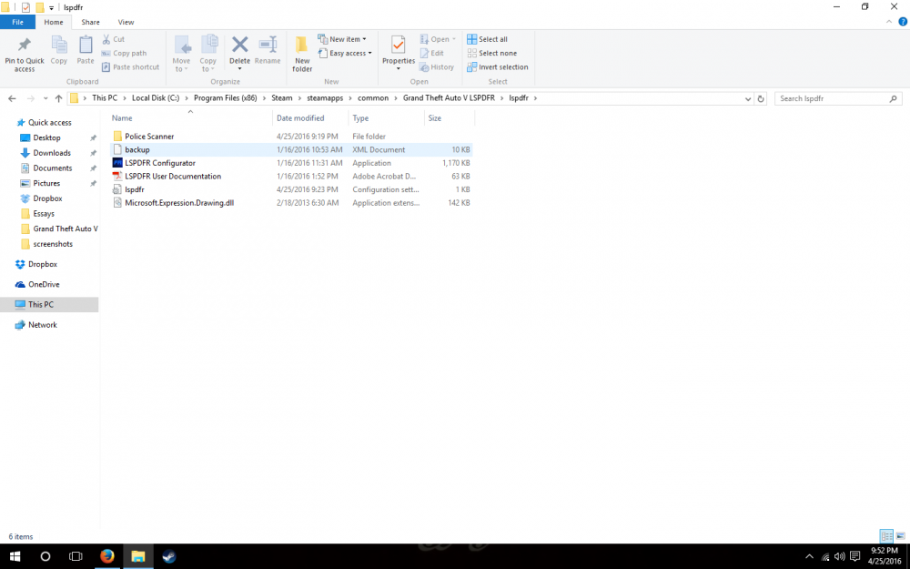Viewport: 910px width, 569px height.
Task: Open Network in navigation pane
Action: pyautogui.click(x=43, y=325)
